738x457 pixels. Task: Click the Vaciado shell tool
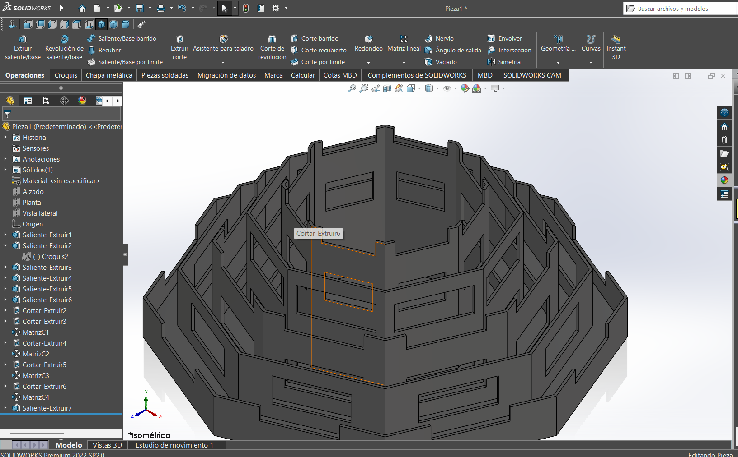pos(441,62)
